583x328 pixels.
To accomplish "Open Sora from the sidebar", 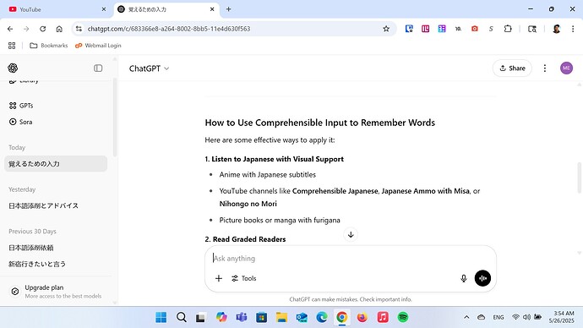I will [x=21, y=122].
